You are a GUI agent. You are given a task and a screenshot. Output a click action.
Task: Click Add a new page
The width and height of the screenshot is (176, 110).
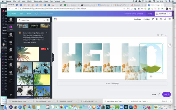(112, 84)
